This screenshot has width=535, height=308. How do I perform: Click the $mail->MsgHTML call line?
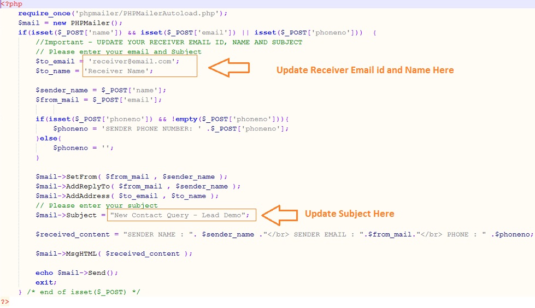tap(115, 253)
